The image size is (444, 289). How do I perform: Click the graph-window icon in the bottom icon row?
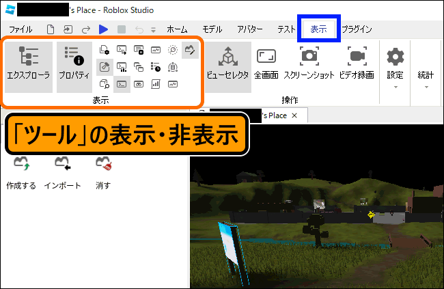(173, 84)
